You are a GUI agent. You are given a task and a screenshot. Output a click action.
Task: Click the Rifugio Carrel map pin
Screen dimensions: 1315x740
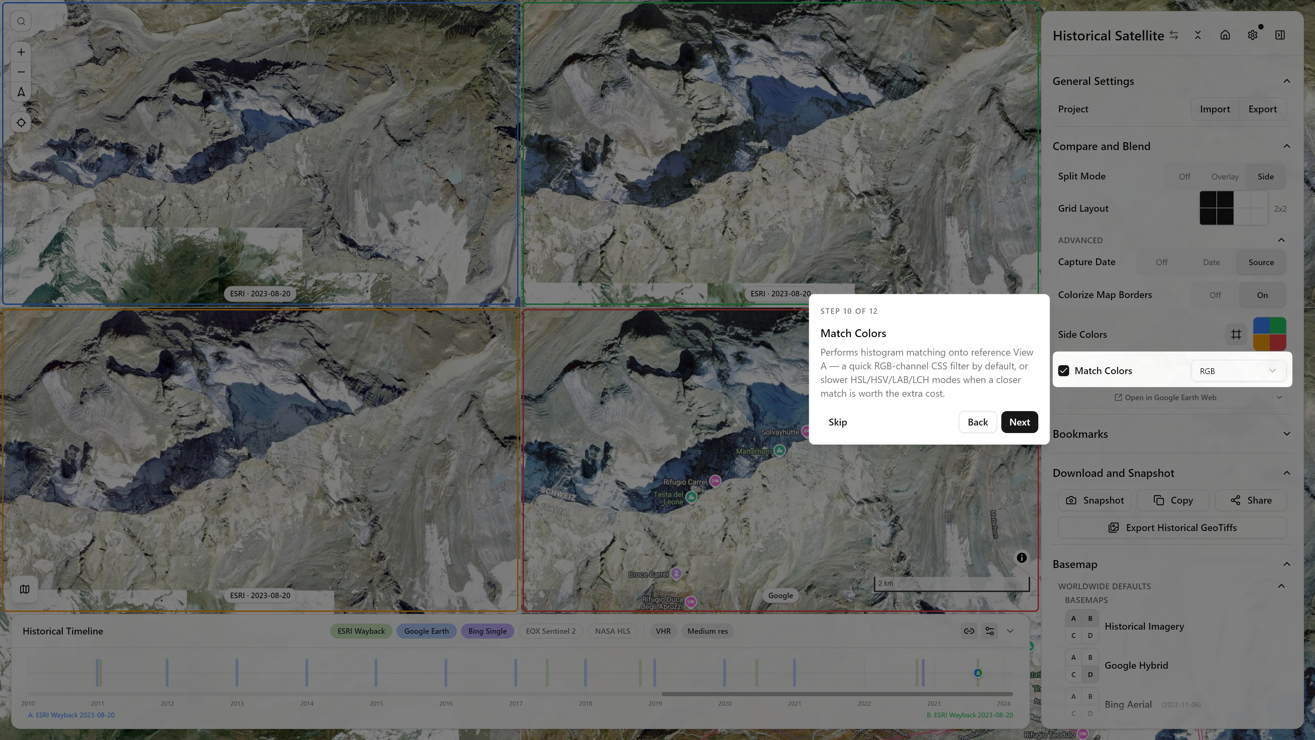pos(715,481)
